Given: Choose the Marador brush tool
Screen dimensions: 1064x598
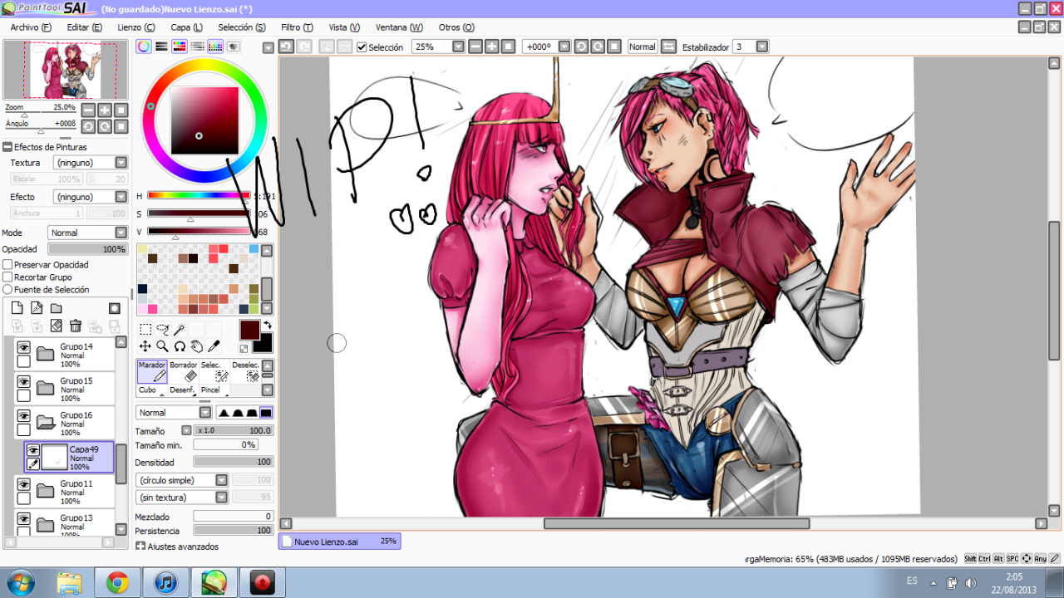Looking at the screenshot, I should 152,371.
